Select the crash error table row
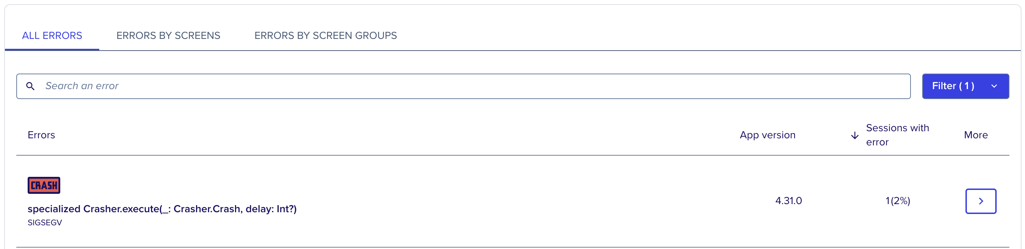 pos(512,201)
